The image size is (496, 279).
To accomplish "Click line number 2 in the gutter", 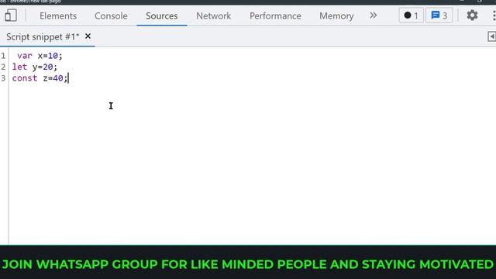I will click(3, 67).
